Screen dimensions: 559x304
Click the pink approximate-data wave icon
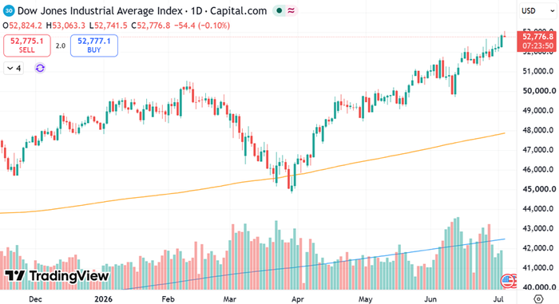(291, 10)
